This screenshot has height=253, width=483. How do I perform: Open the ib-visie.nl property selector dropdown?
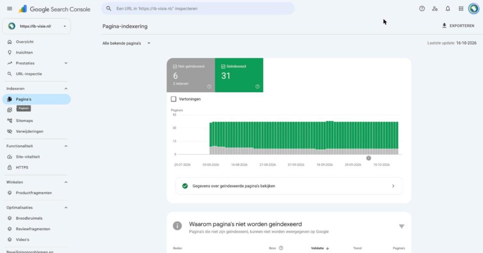coord(36,26)
